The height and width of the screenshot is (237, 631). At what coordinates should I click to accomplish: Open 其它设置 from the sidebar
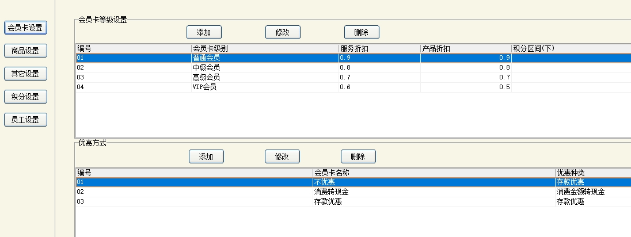pos(25,74)
